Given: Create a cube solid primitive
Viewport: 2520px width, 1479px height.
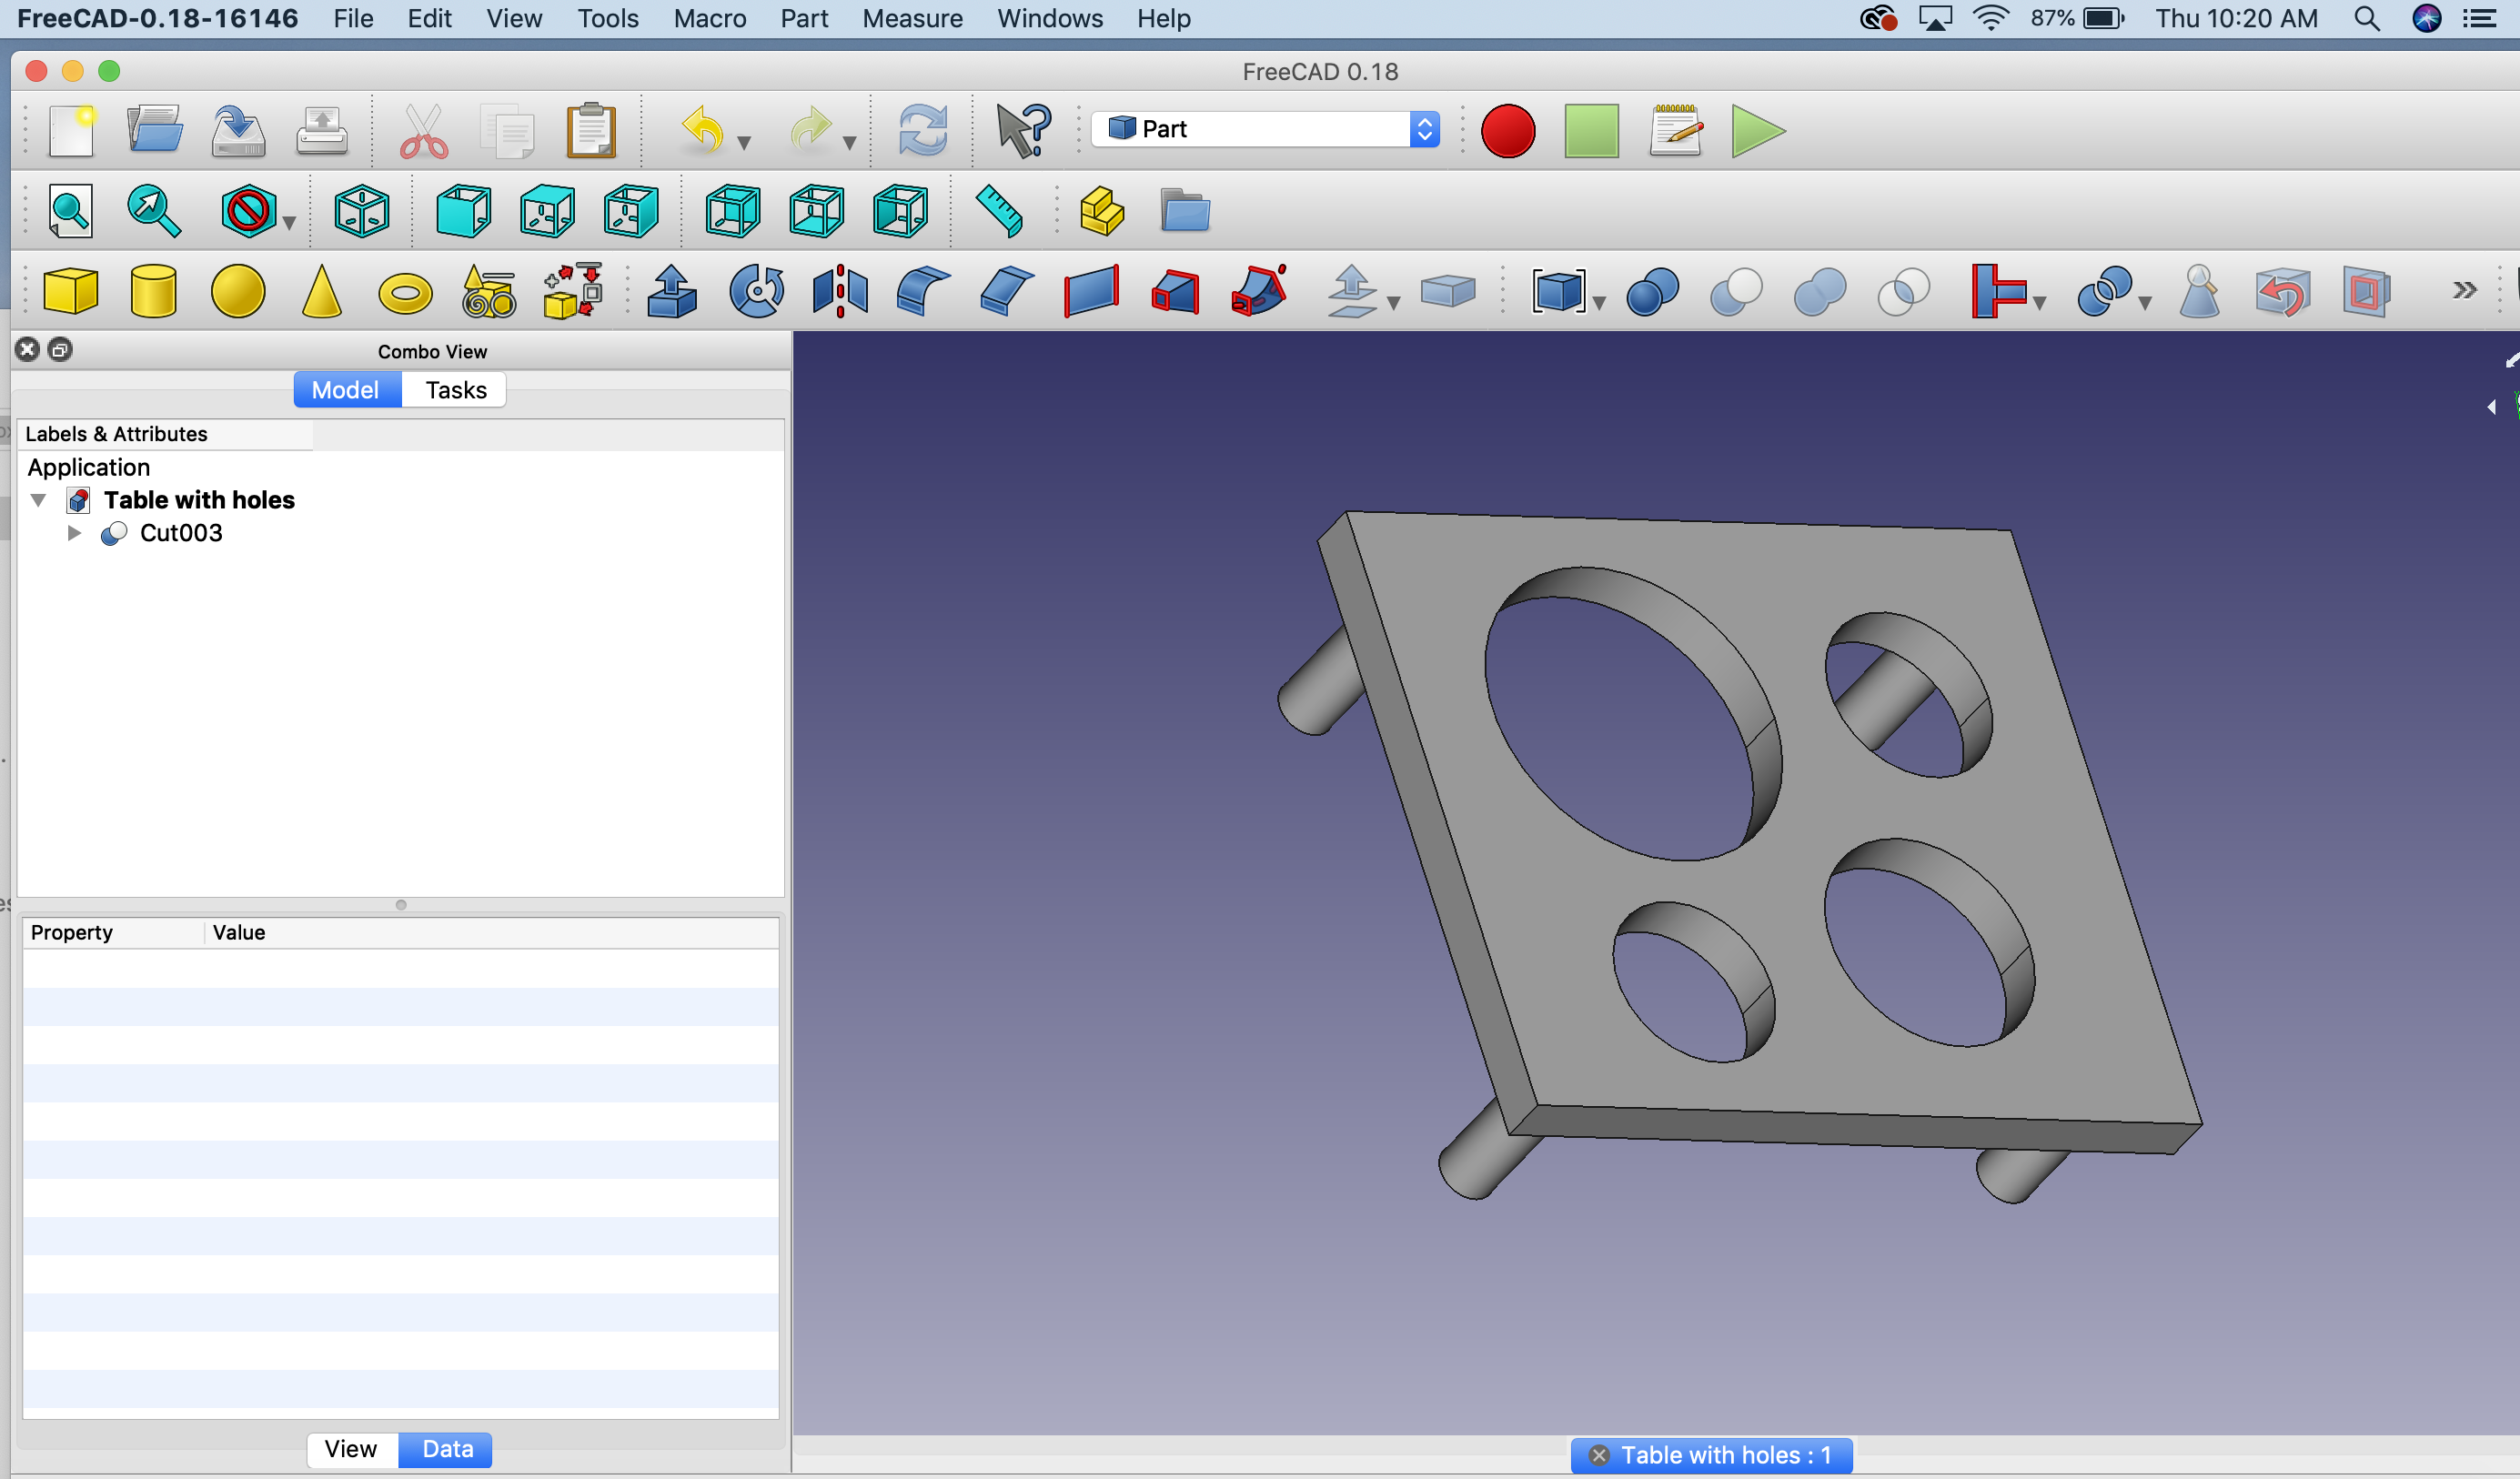Looking at the screenshot, I should 71,292.
